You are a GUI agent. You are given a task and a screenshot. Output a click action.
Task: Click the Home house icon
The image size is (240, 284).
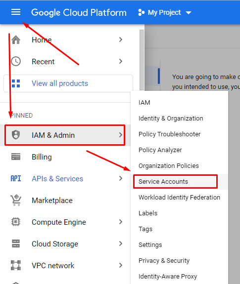pyautogui.click(x=16, y=40)
